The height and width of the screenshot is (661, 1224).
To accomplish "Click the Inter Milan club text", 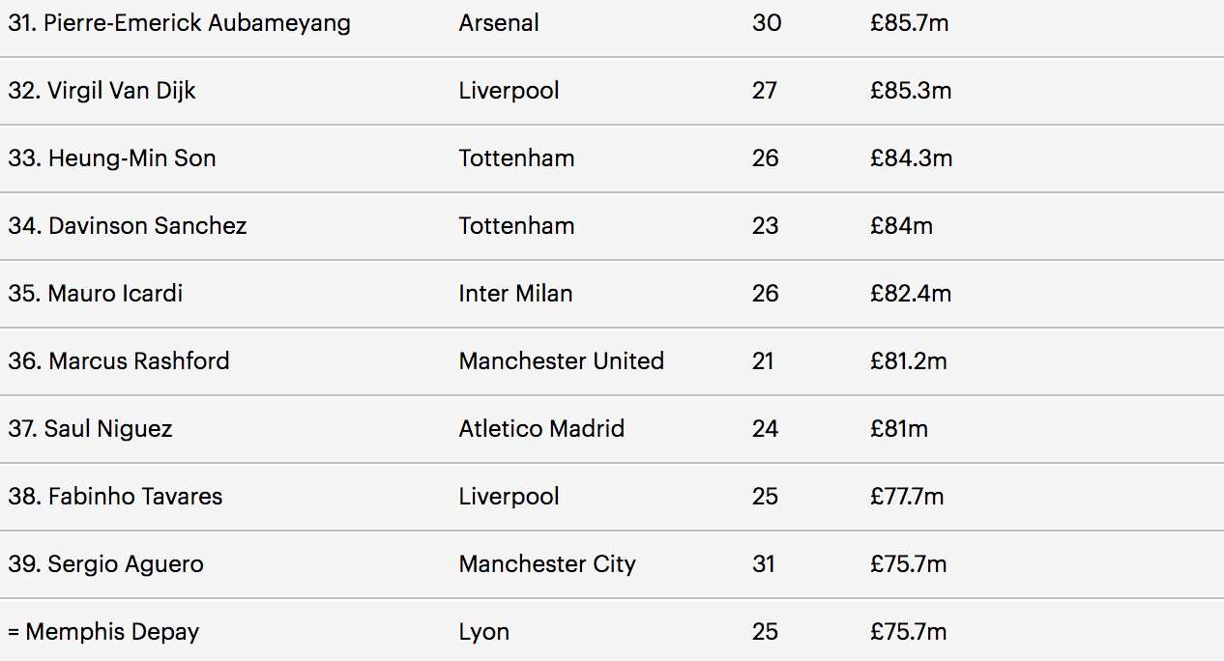I will pyautogui.click(x=515, y=294).
